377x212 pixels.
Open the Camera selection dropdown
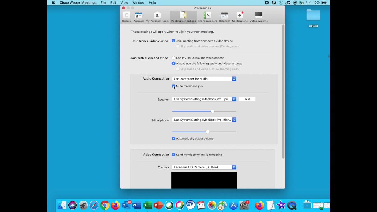[204, 167]
